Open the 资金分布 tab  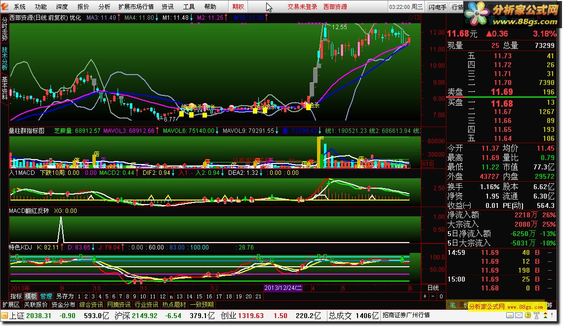[63, 305]
